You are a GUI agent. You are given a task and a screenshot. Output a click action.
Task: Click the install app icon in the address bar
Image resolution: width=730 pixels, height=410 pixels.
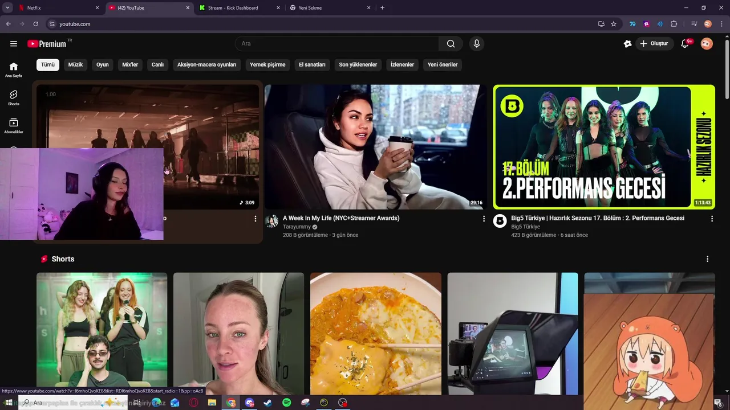tap(601, 24)
